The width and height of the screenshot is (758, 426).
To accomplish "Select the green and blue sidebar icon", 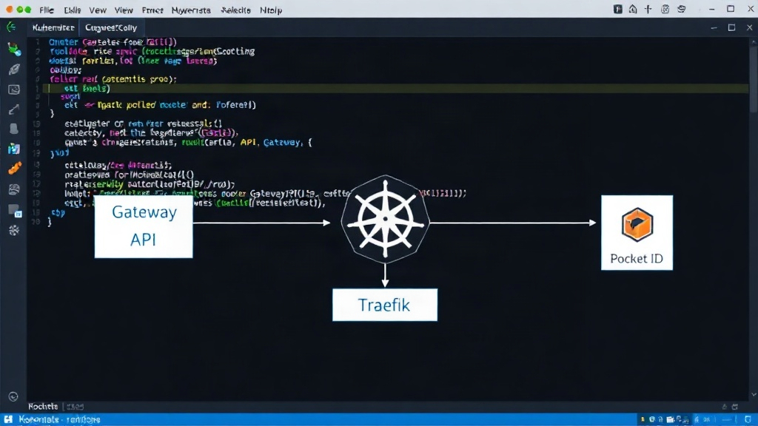I will (14, 48).
